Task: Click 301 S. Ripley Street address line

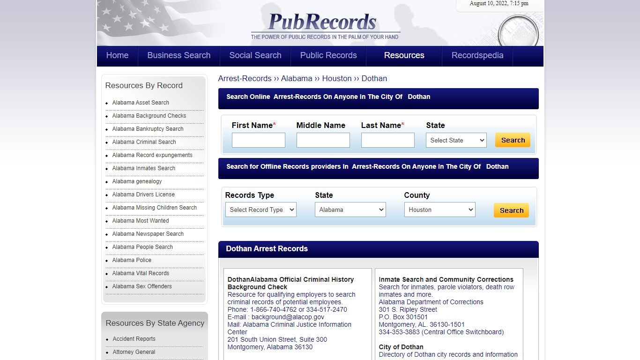Action: [x=408, y=309]
